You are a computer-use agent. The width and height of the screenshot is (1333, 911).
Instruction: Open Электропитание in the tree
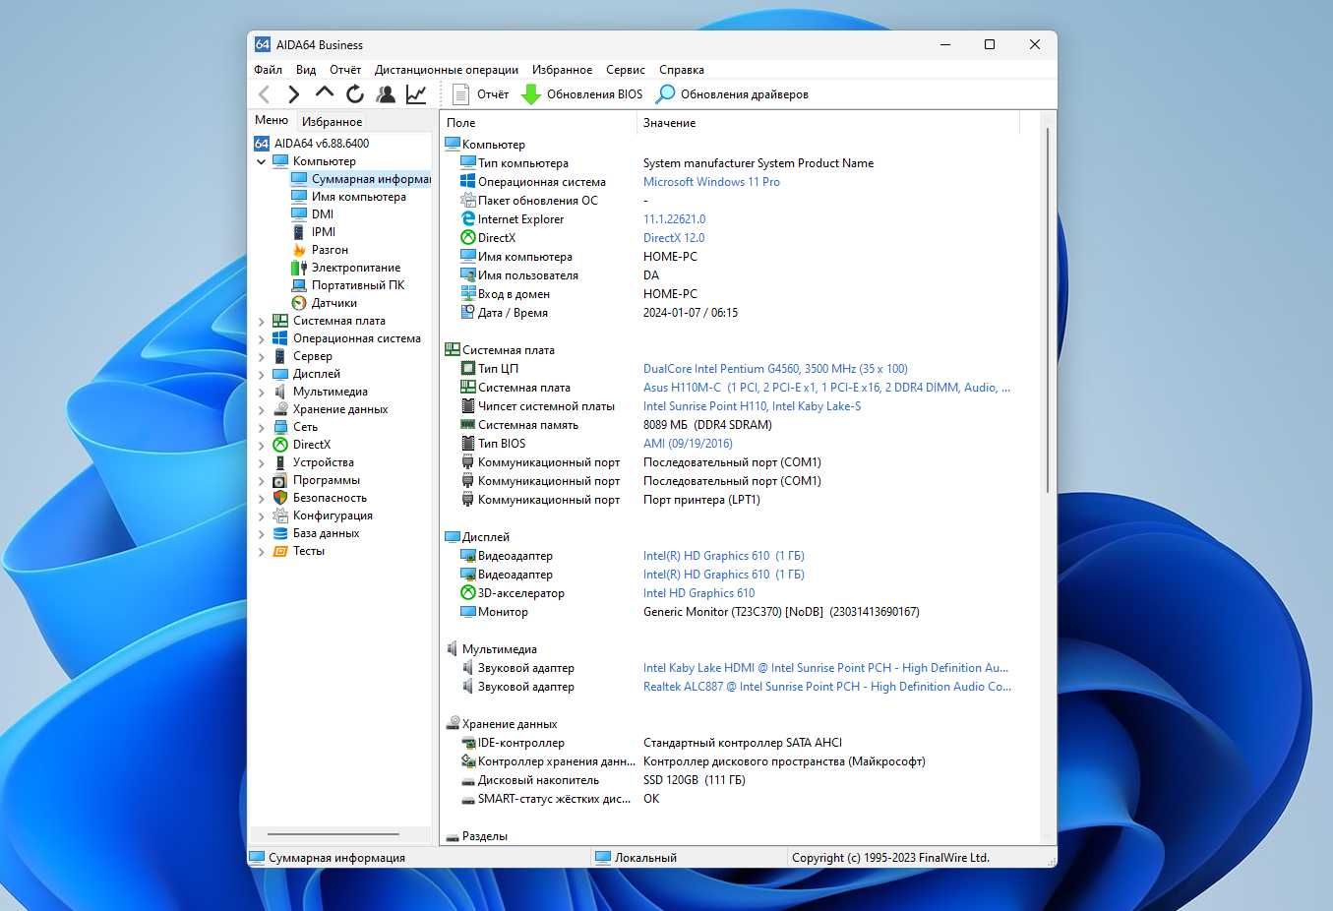[x=346, y=268]
